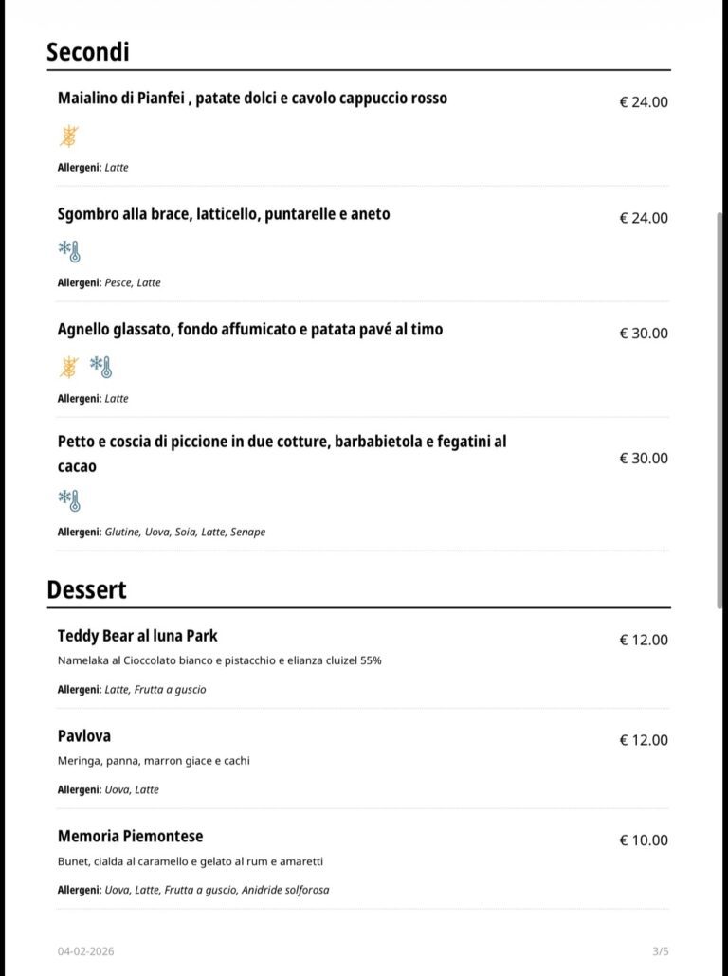Click the gluten-free icon under Agnello glassato
The image size is (728, 976).
click(69, 367)
